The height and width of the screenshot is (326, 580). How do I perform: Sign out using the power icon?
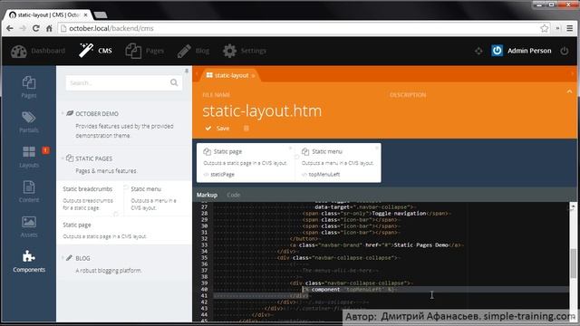564,51
